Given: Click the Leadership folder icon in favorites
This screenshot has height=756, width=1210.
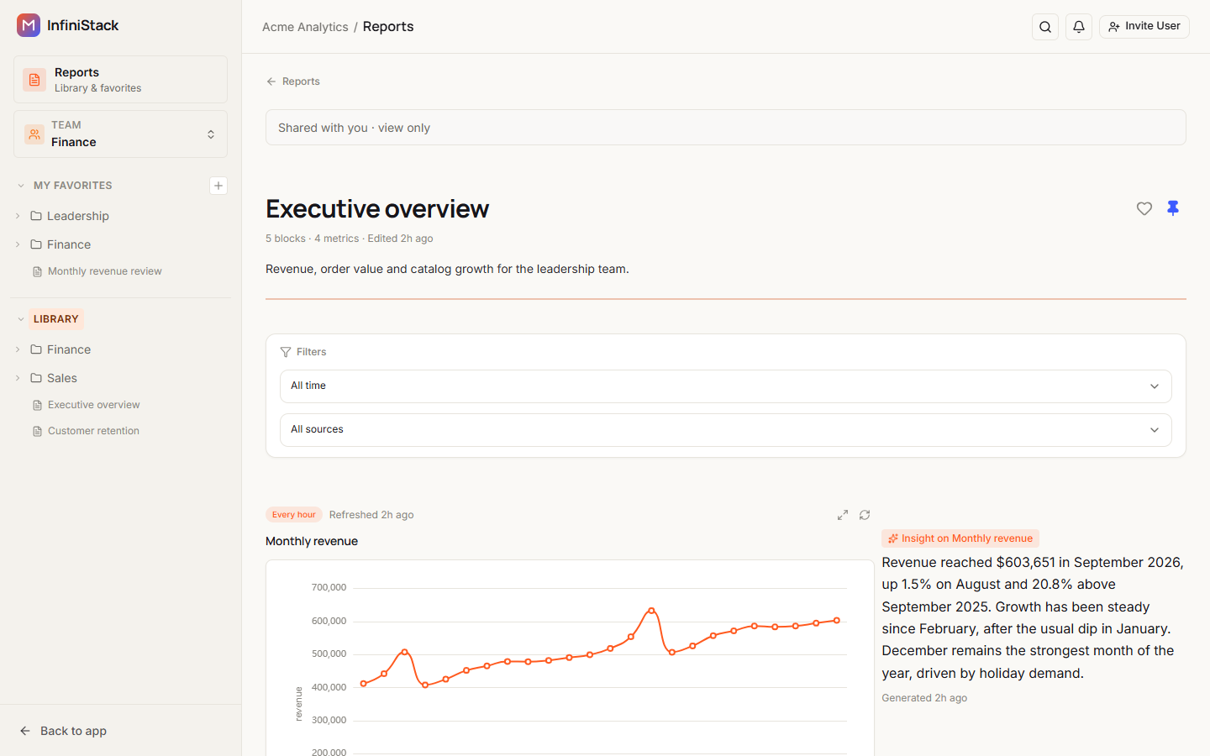Looking at the screenshot, I should point(36,216).
